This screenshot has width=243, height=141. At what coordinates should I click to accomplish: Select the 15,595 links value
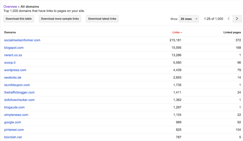pyautogui.click(x=176, y=48)
